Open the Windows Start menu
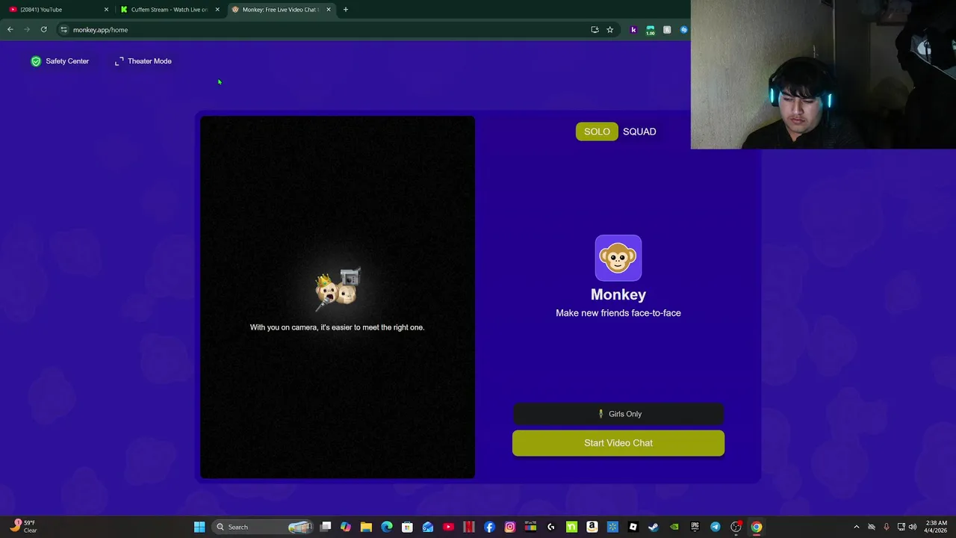The image size is (956, 538). tap(199, 527)
